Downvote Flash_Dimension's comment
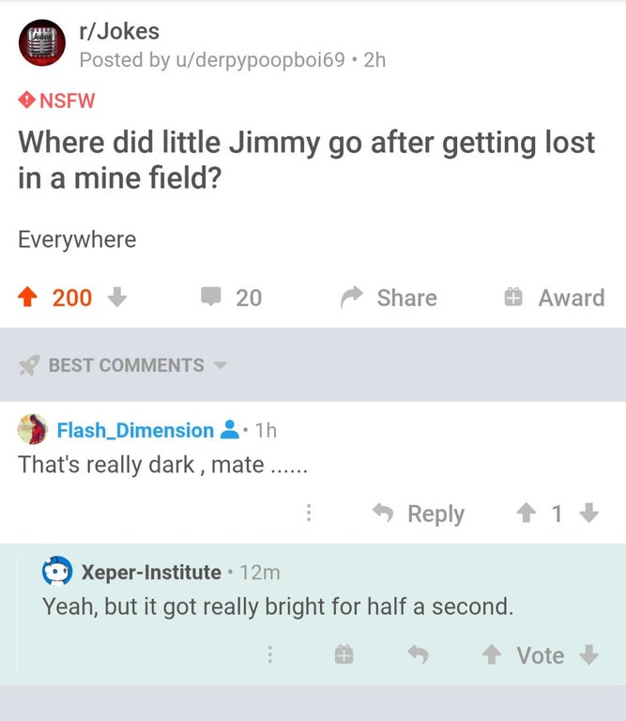 click(588, 514)
